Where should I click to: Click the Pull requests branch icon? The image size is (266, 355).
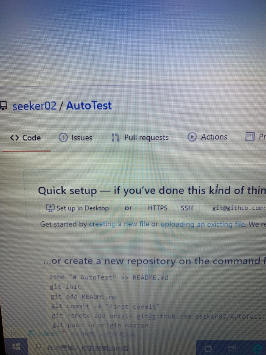point(115,137)
